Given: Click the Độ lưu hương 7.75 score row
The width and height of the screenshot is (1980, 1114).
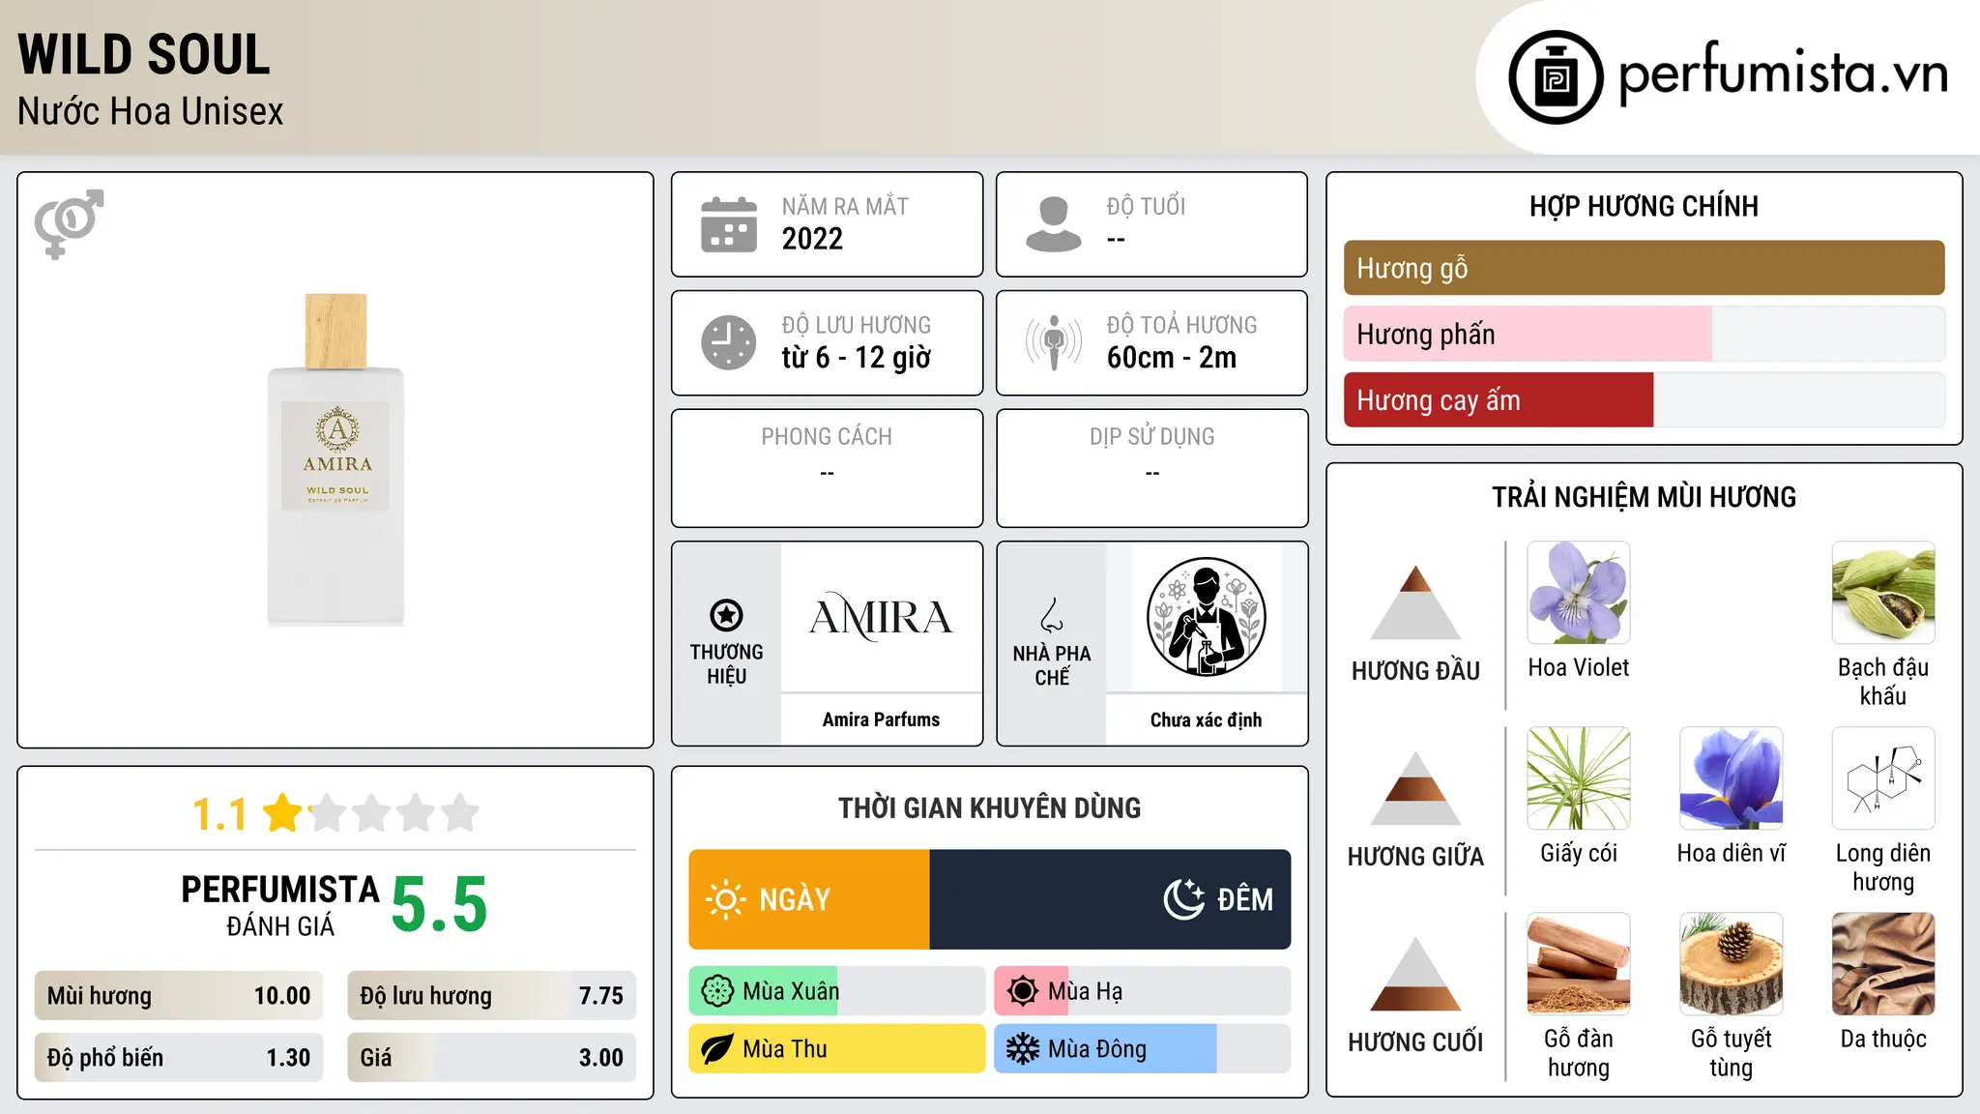Looking at the screenshot, I should point(491,996).
